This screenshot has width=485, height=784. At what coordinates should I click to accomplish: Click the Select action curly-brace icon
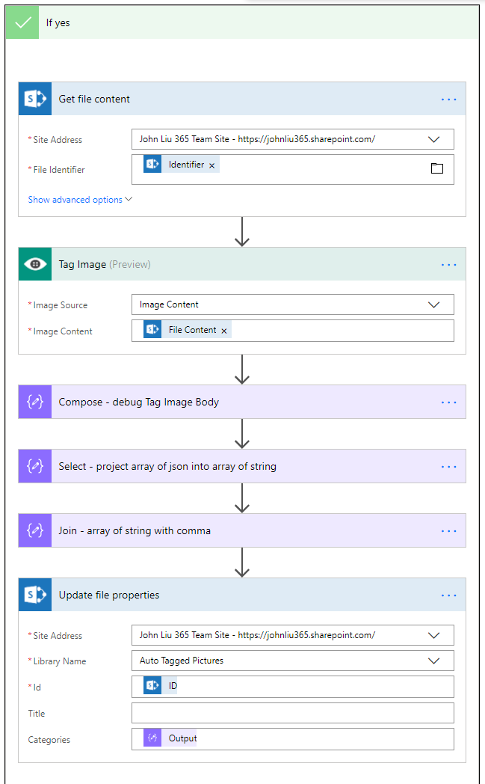[35, 466]
